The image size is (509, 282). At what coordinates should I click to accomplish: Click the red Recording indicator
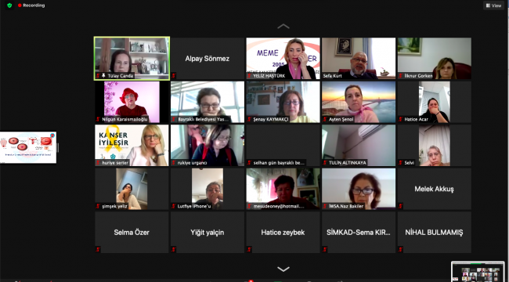(31, 5)
